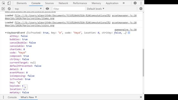178x100 pixels.
Task: Toggle the live expression eye icon
Action: click(47, 9)
